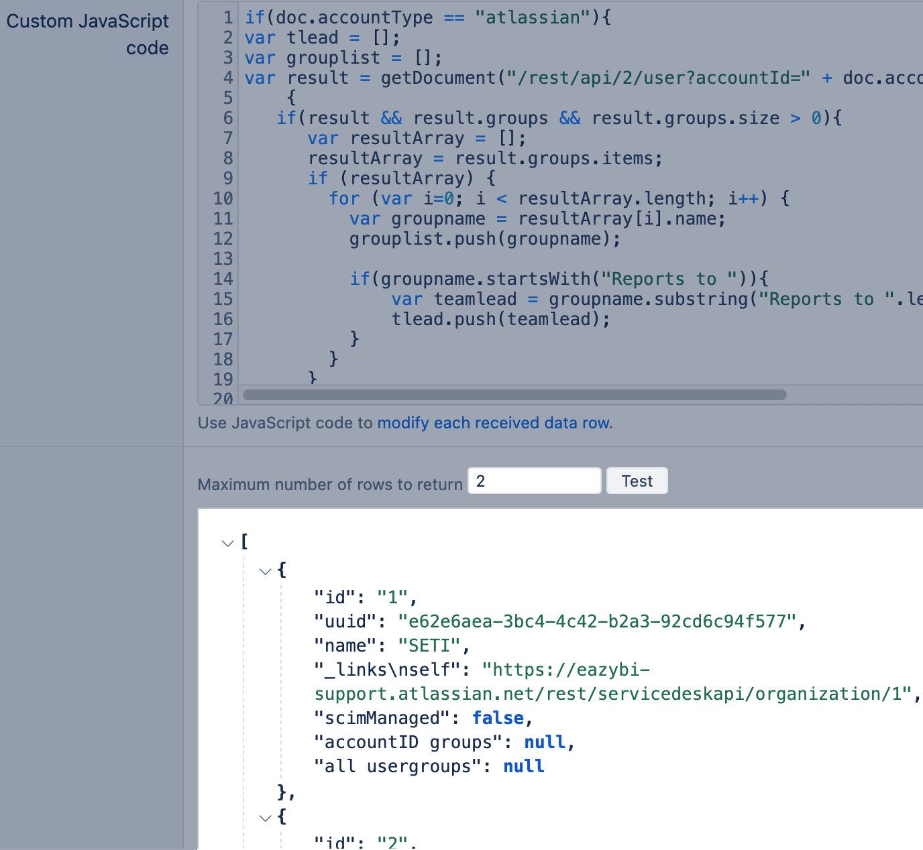Click the servicedeskapi organization URL value
Viewport: 923px width, 850px height.
coord(613,694)
